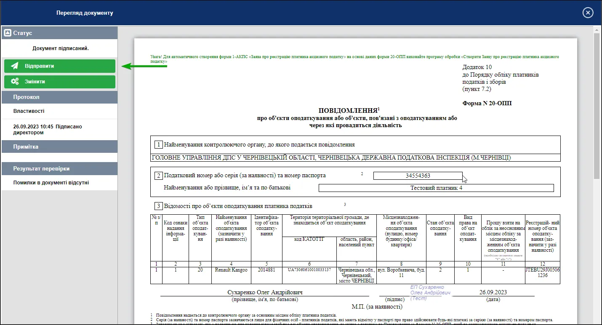
Task: Click the electronic signature stamp of Сухаренко
Action: pyautogui.click(x=430, y=293)
